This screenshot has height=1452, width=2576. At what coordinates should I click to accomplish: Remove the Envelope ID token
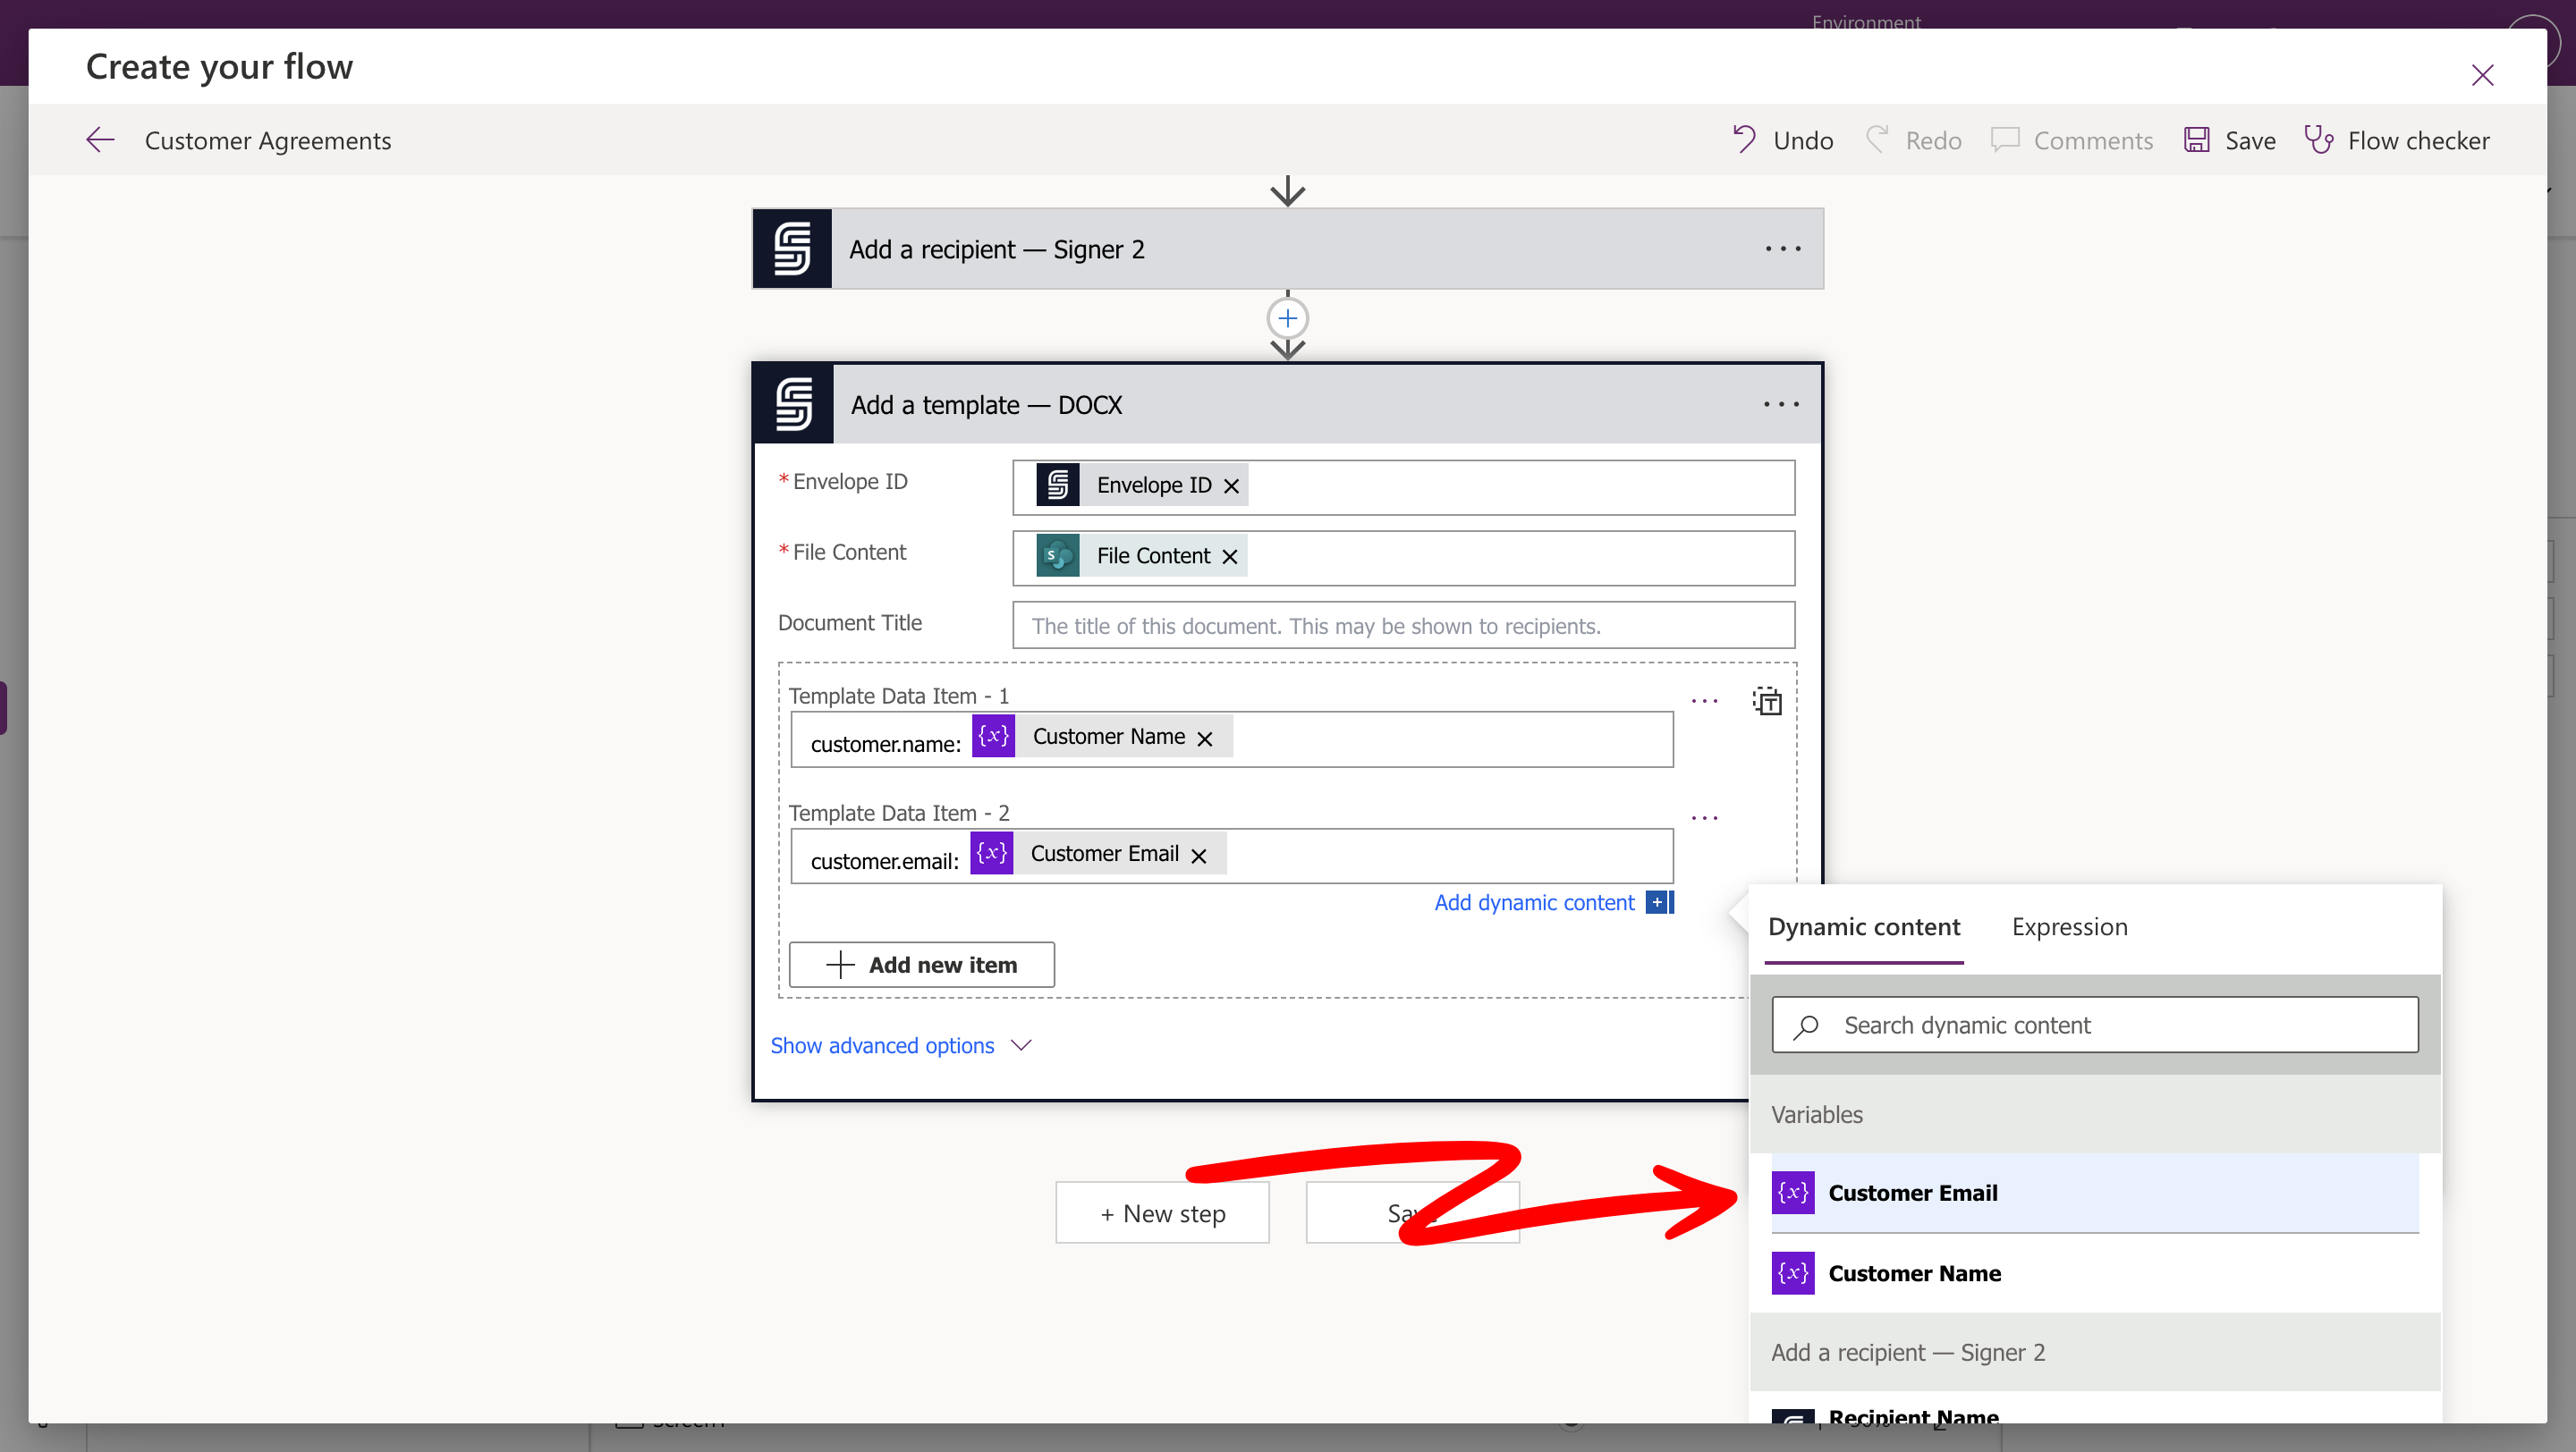1231,485
